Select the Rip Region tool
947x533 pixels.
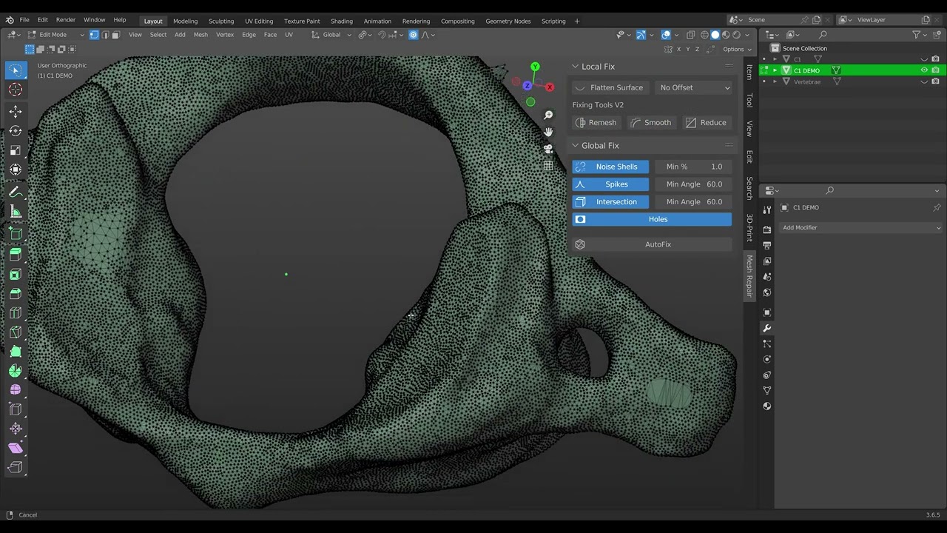point(16,467)
